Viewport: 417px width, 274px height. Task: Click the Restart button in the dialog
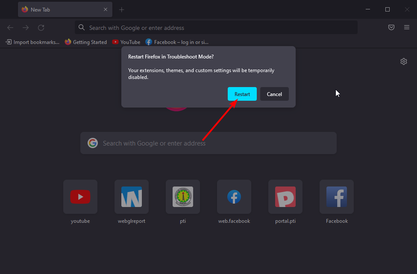[242, 94]
